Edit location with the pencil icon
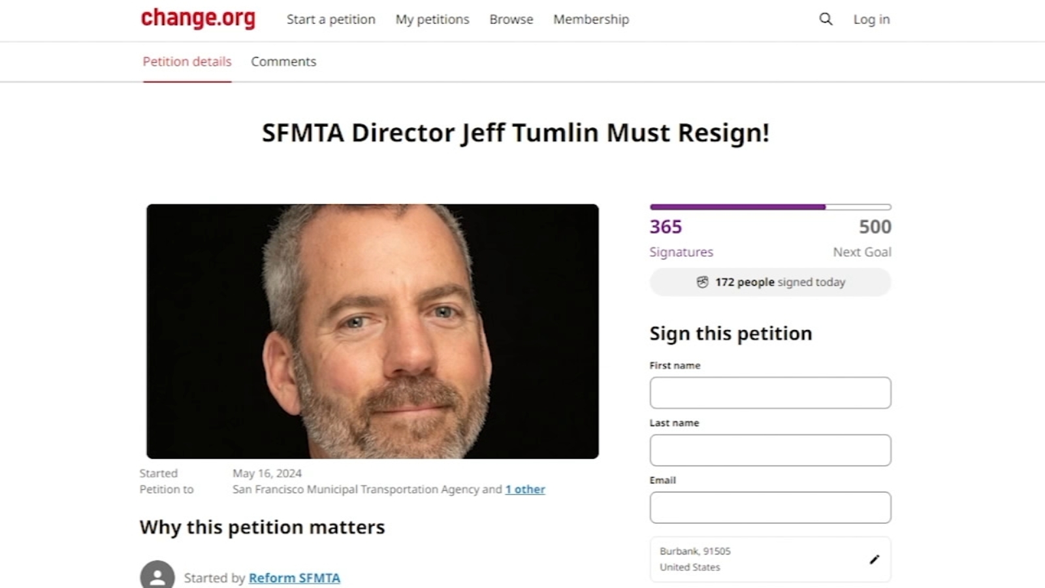This screenshot has height=588, width=1045. (x=875, y=559)
